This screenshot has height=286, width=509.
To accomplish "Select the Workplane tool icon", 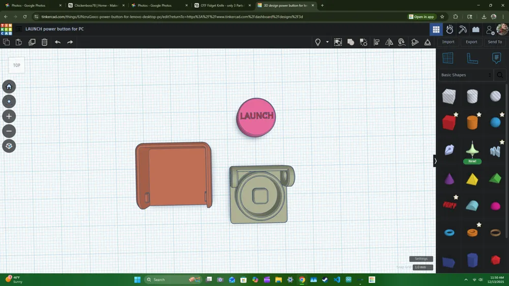I will point(447,58).
